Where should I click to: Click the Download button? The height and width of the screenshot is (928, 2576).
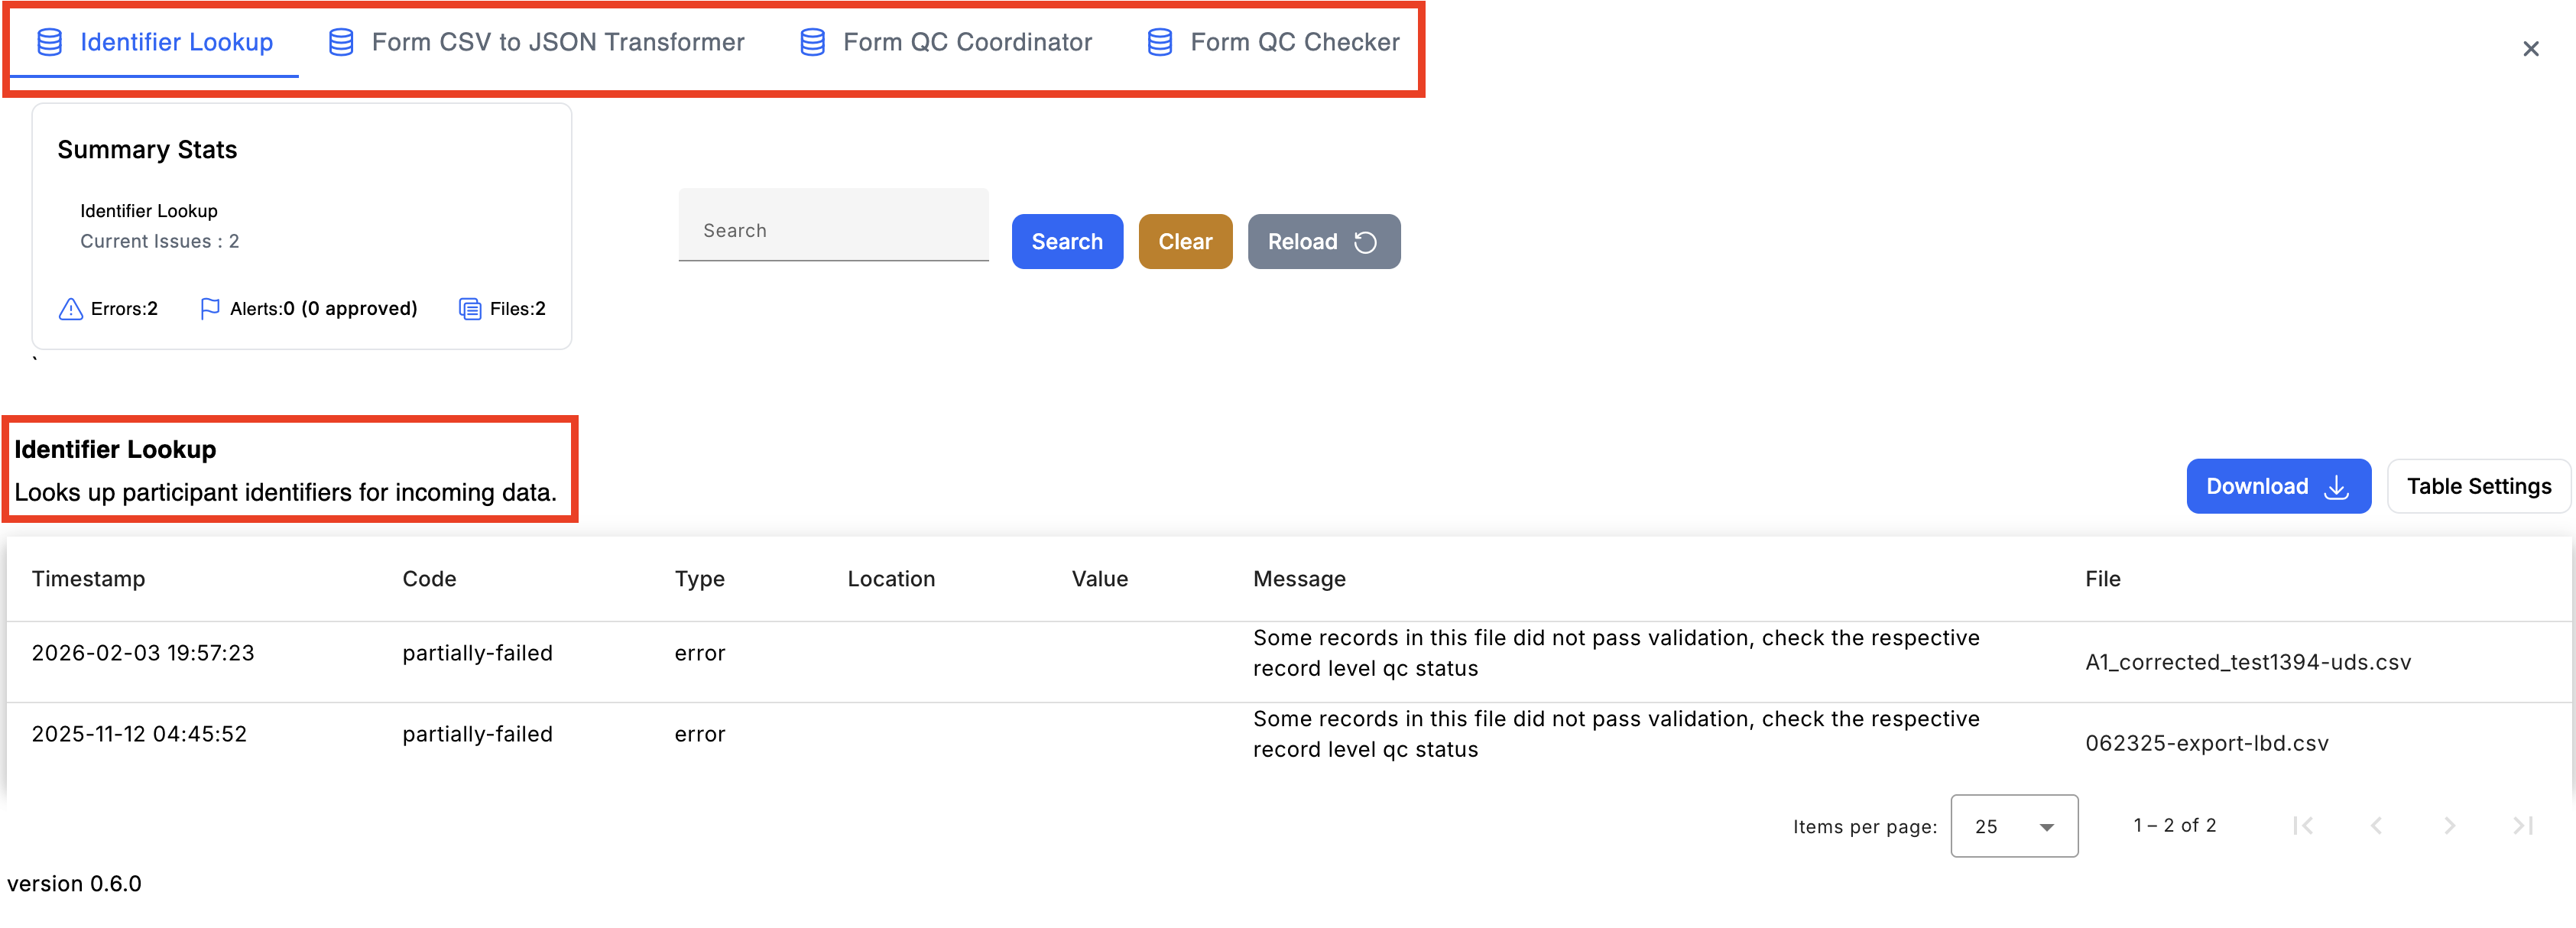(2278, 487)
